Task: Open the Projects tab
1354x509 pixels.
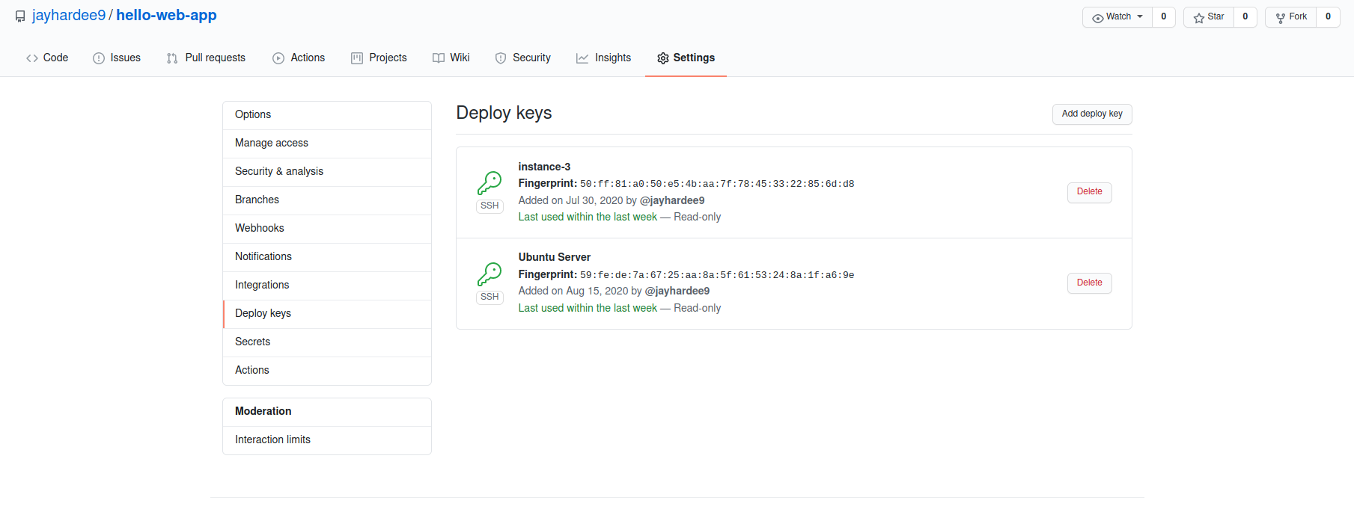Action: [x=379, y=58]
